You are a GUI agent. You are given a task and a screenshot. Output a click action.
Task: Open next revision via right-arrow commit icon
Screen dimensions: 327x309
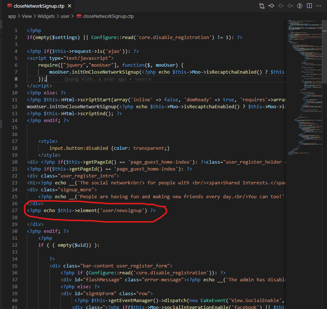coord(290,6)
